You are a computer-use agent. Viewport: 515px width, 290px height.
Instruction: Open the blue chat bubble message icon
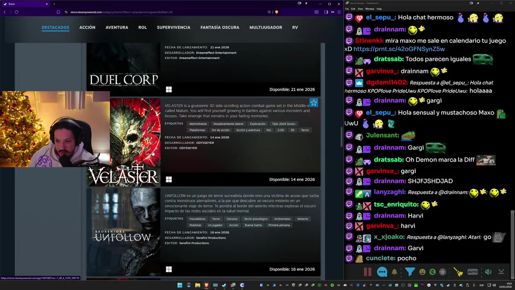[x=382, y=272]
